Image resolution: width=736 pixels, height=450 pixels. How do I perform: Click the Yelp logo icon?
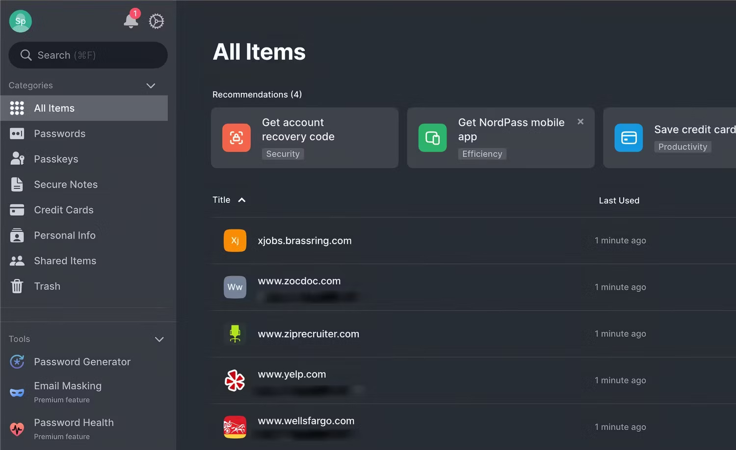[x=235, y=380]
